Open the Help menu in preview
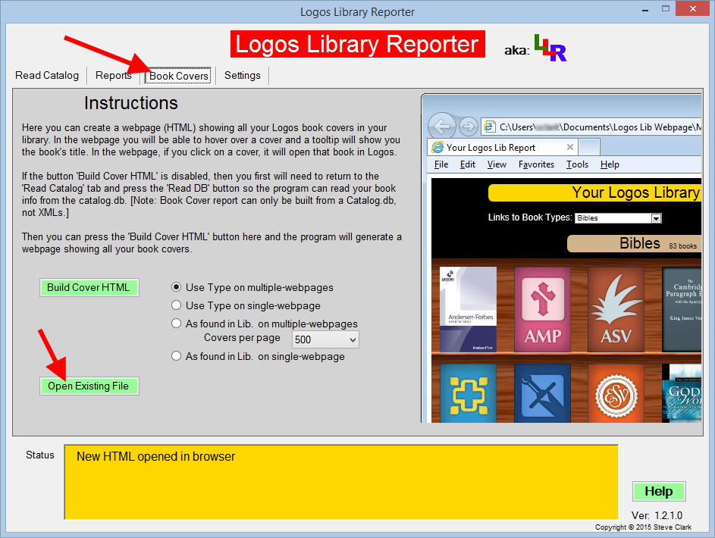 pyautogui.click(x=610, y=164)
